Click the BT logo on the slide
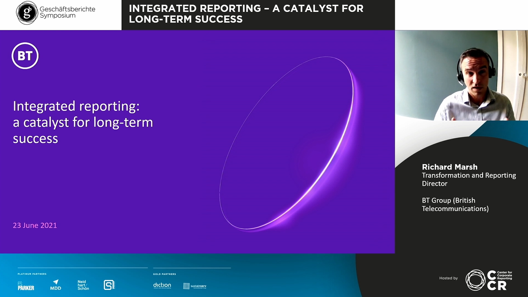Viewport: 528px width, 297px height. tap(25, 56)
